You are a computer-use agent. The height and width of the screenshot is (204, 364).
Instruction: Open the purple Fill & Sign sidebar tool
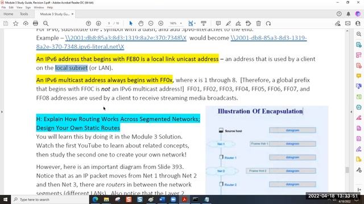pyautogui.click(x=359, y=148)
